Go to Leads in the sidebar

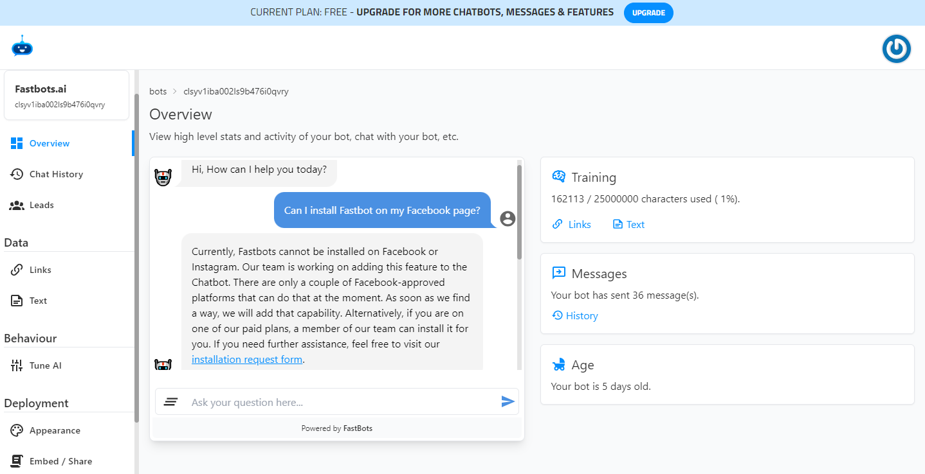click(67, 205)
